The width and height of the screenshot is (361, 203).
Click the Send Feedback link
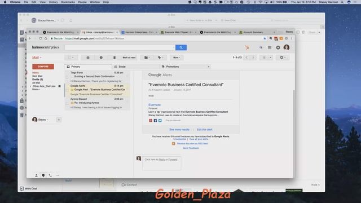click(191, 148)
